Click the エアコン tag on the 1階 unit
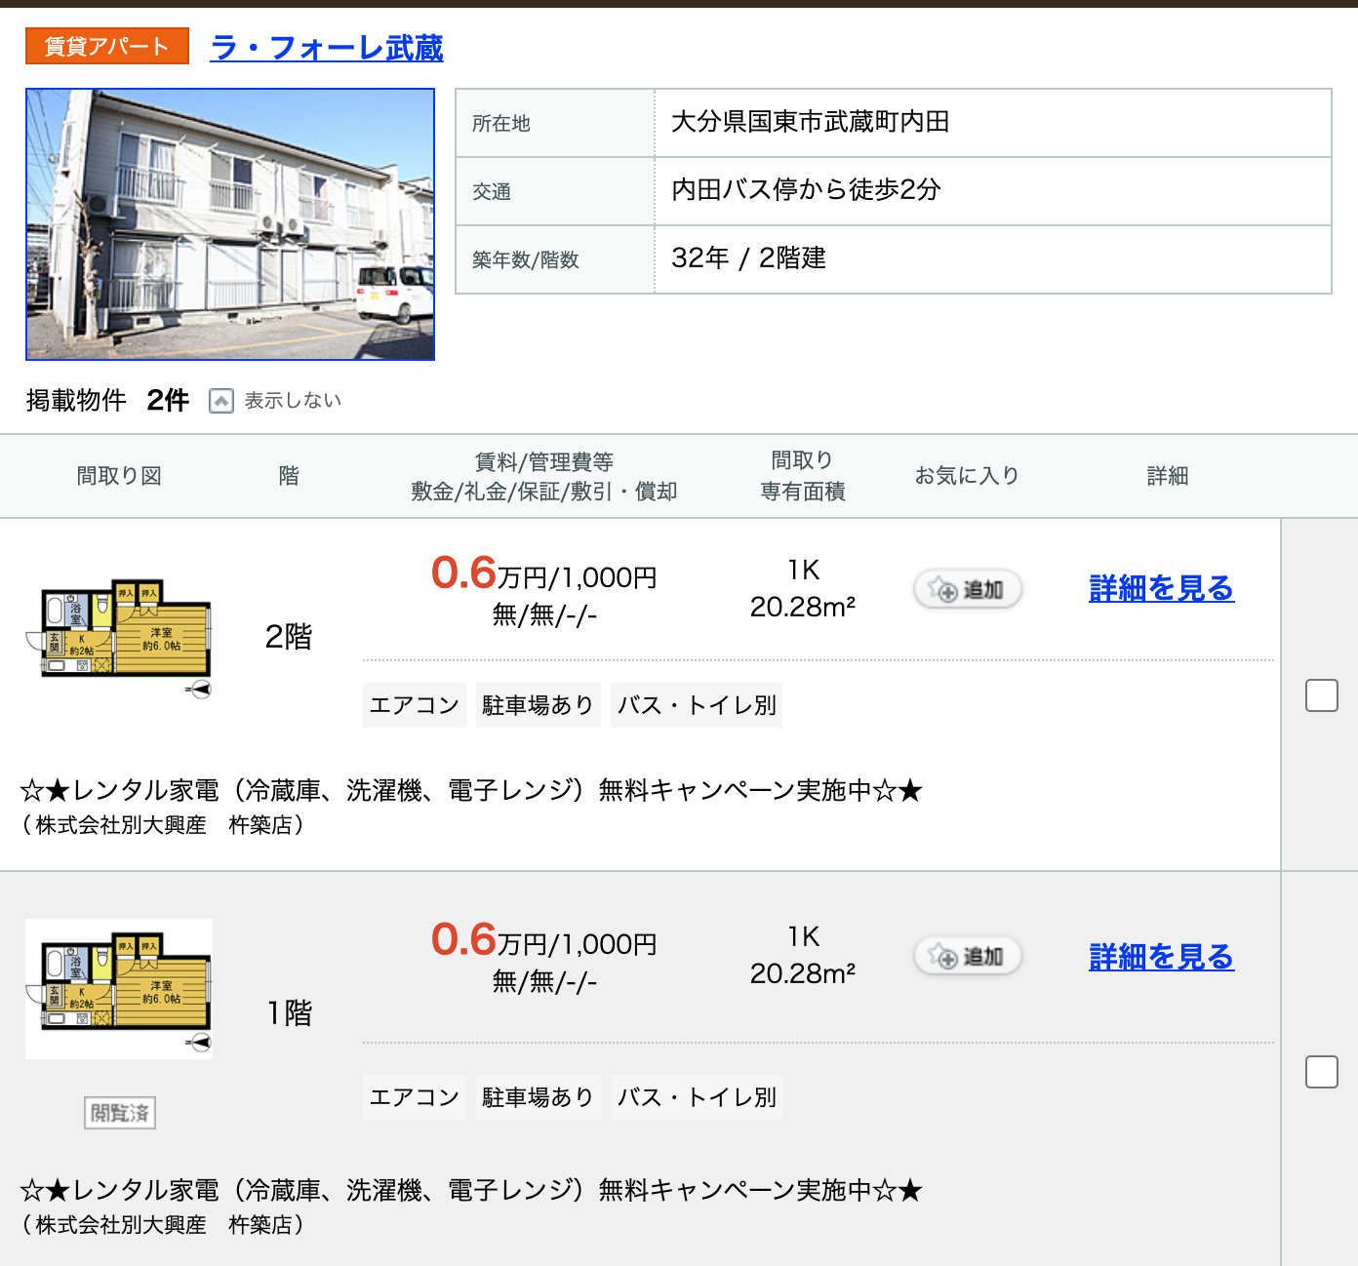 (x=414, y=1097)
